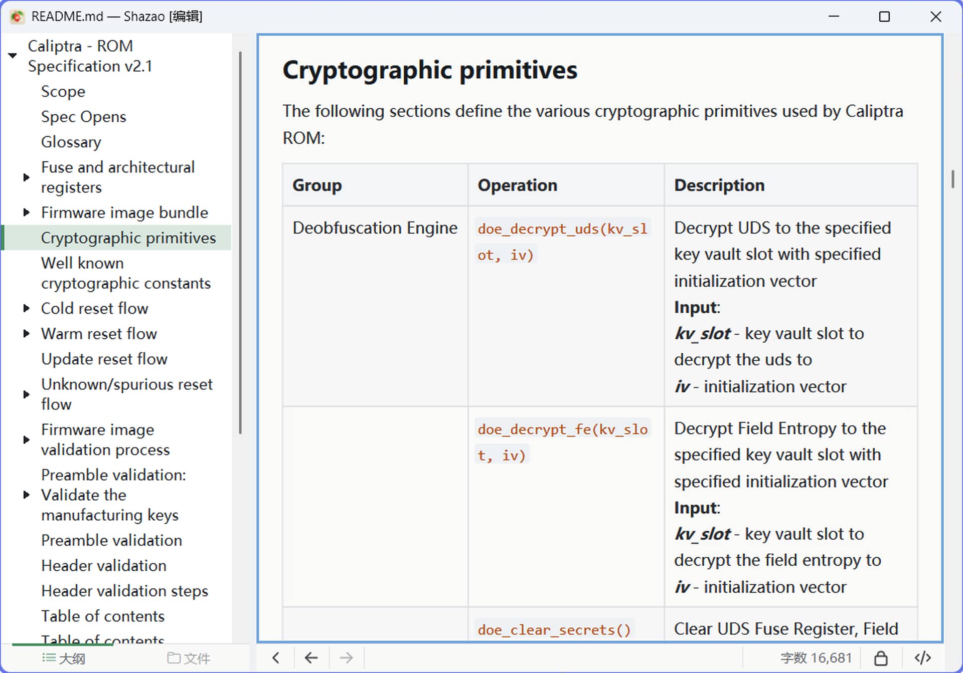Navigate to Glossary in outline
Viewport: 963px width, 673px height.
coord(71,142)
